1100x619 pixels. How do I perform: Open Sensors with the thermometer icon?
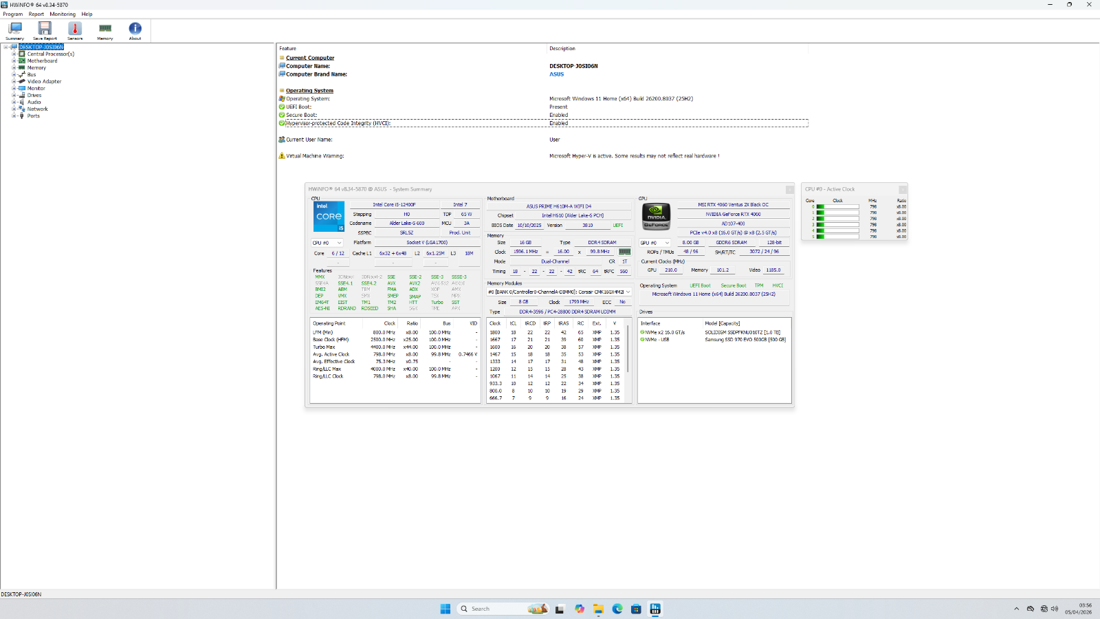(x=75, y=28)
